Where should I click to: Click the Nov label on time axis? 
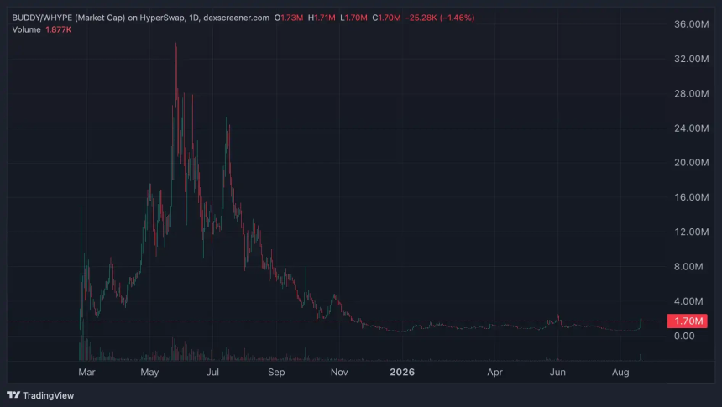coord(339,372)
